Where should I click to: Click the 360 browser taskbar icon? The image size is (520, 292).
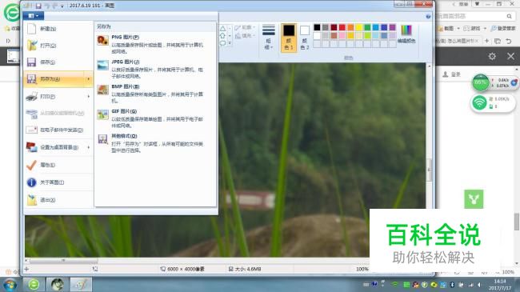coord(34,284)
